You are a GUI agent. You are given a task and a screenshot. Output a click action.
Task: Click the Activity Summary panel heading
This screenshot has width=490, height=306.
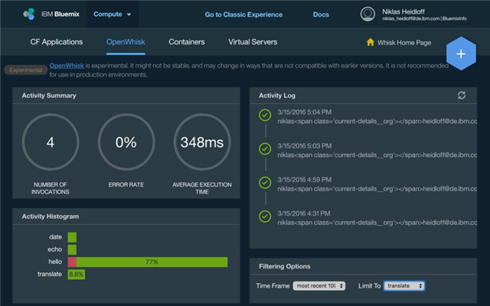coord(49,96)
